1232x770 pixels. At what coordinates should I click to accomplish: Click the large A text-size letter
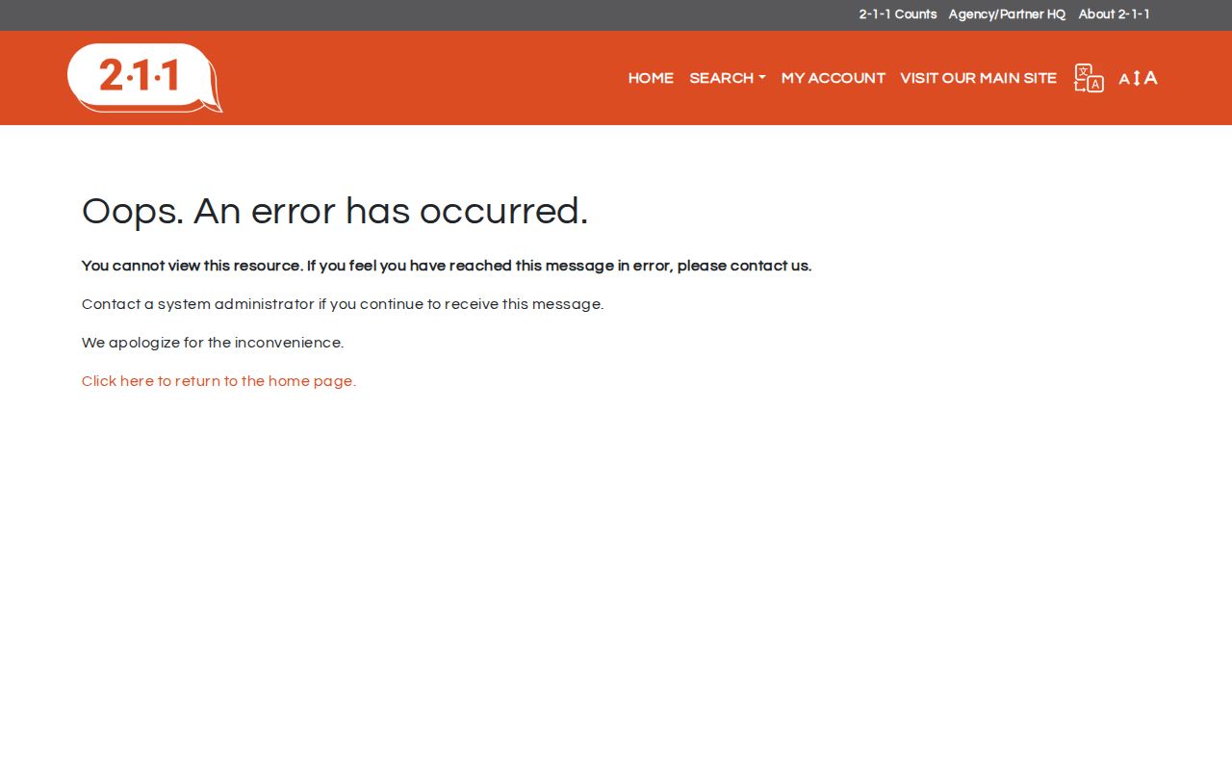(1150, 78)
